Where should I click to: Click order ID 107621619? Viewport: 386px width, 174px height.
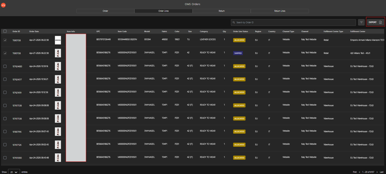17,93
